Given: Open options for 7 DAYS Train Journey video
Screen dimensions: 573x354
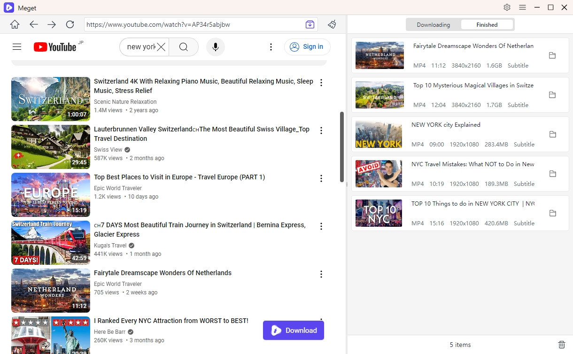Looking at the screenshot, I should (321, 226).
